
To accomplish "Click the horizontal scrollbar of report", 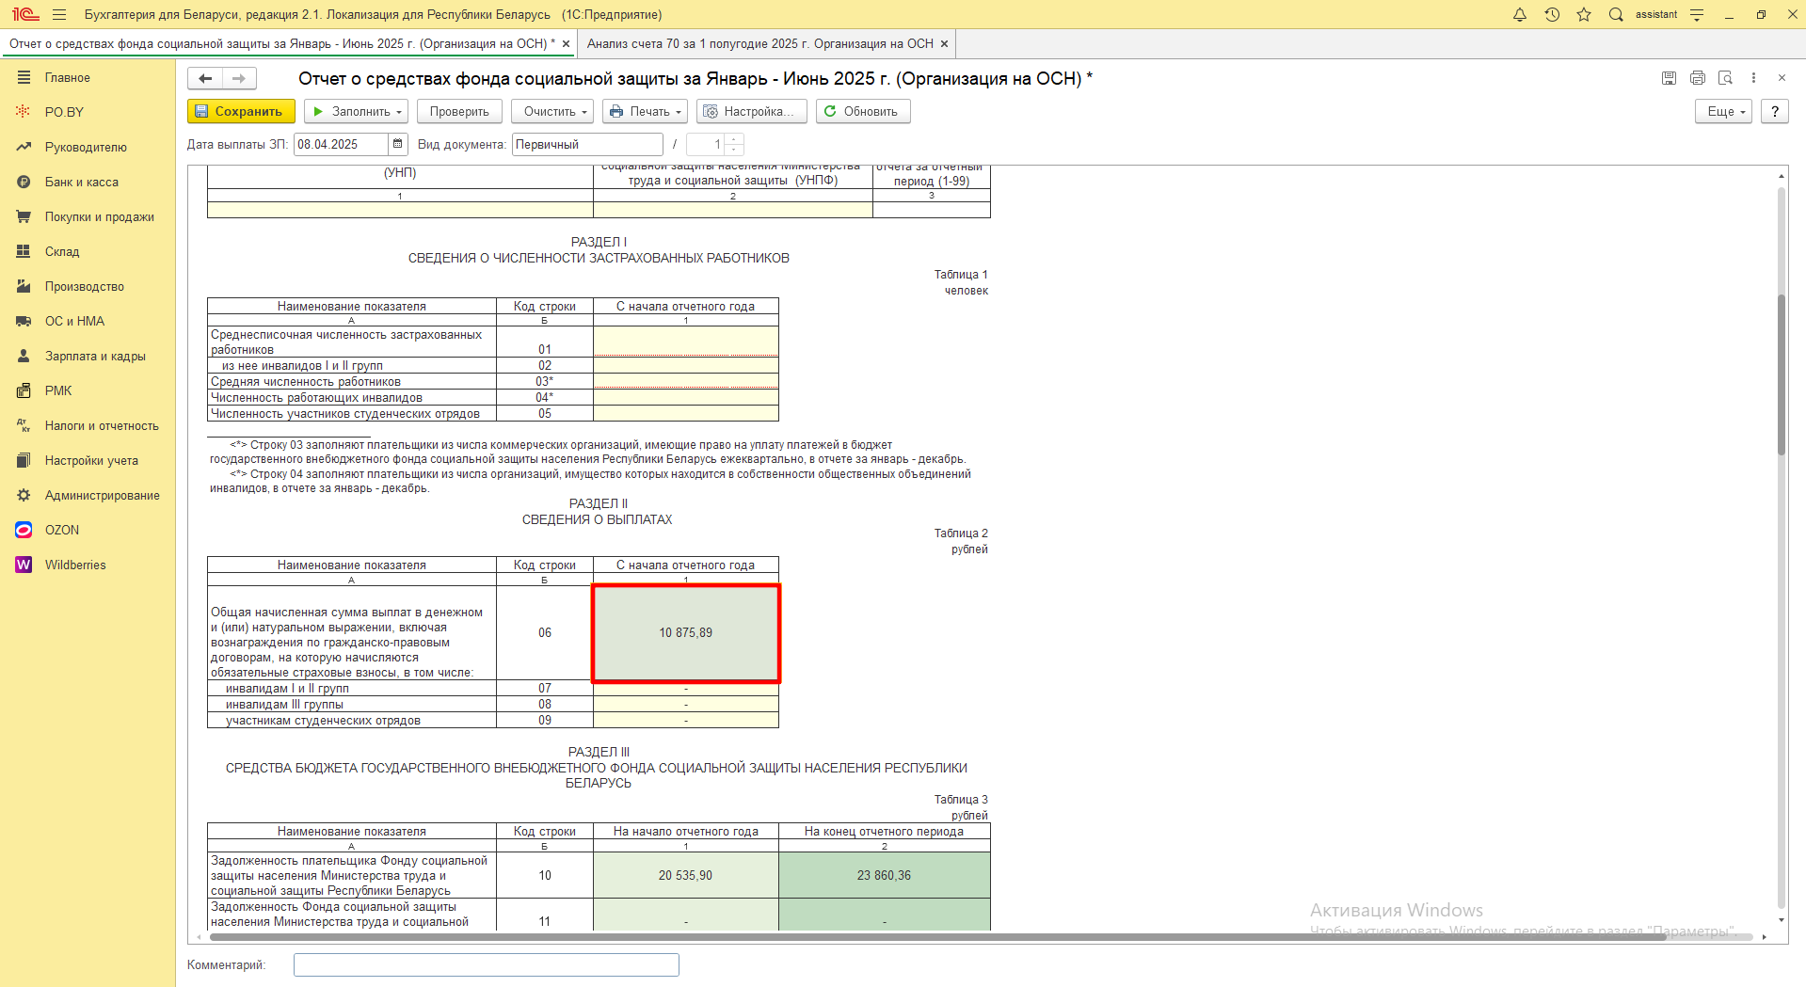I will [941, 937].
